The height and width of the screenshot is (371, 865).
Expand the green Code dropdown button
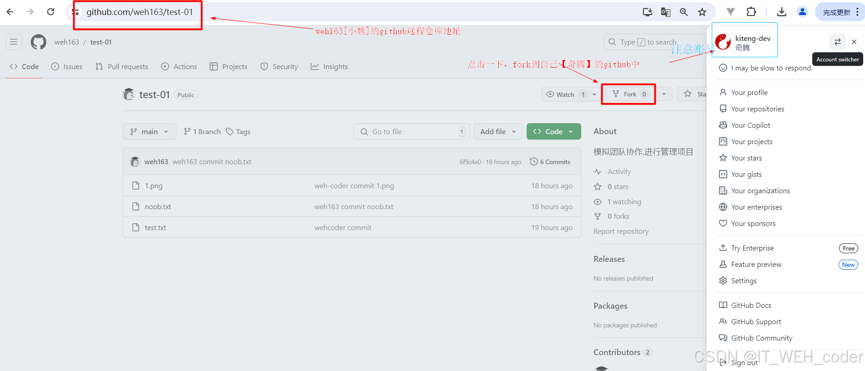pyautogui.click(x=553, y=131)
